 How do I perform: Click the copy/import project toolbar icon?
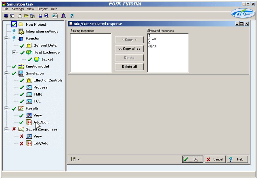pyautogui.click(x=33, y=16)
